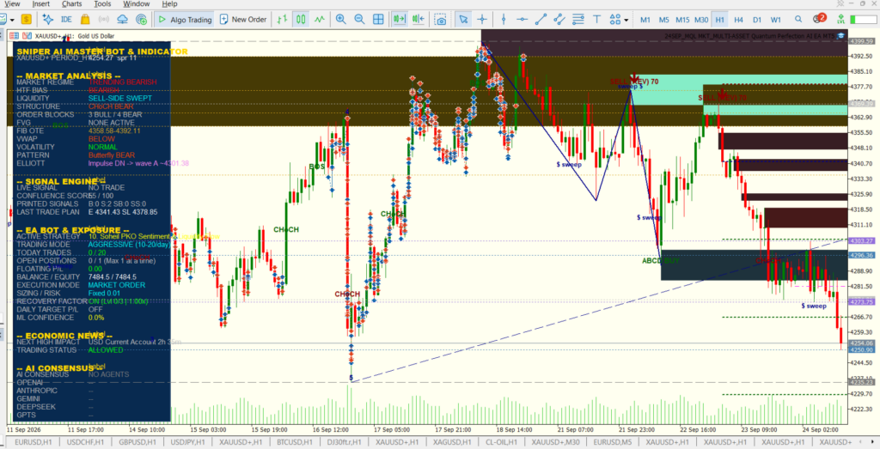
Task: Select the vertical line drawing tool
Action: (504, 20)
